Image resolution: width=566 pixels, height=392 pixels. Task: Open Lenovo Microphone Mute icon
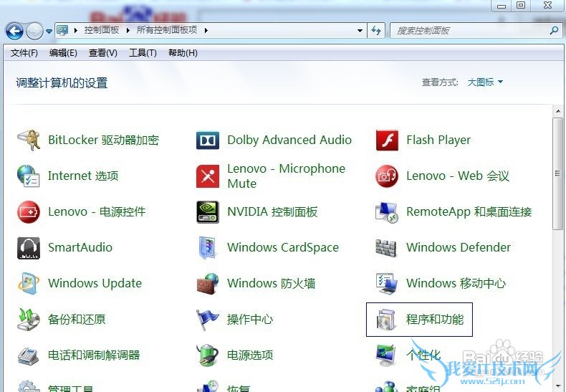pyautogui.click(x=208, y=176)
